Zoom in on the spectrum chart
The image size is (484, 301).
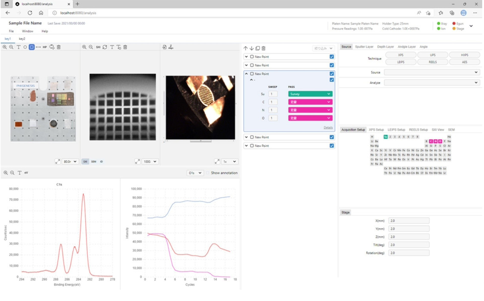[6, 173]
